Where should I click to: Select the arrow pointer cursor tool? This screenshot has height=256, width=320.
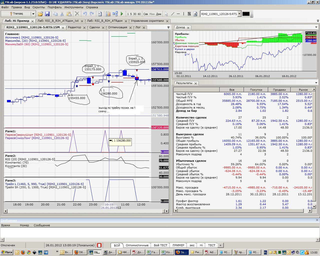pyautogui.click(x=166, y=14)
